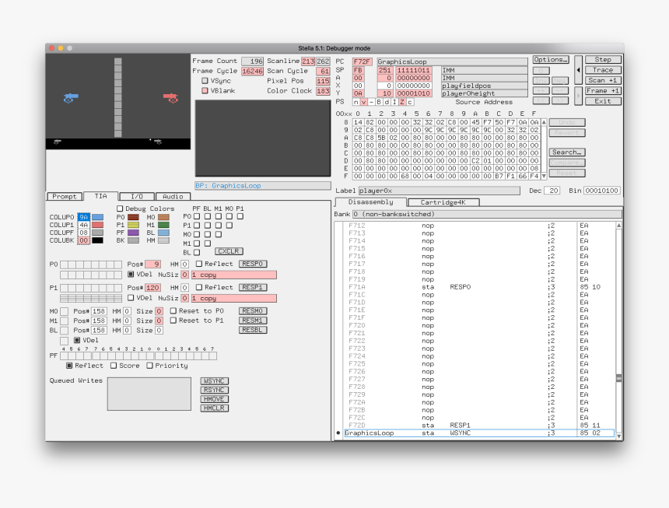Open the Cartridge4K tab
Image resolution: width=669 pixels, height=508 pixels.
point(443,201)
